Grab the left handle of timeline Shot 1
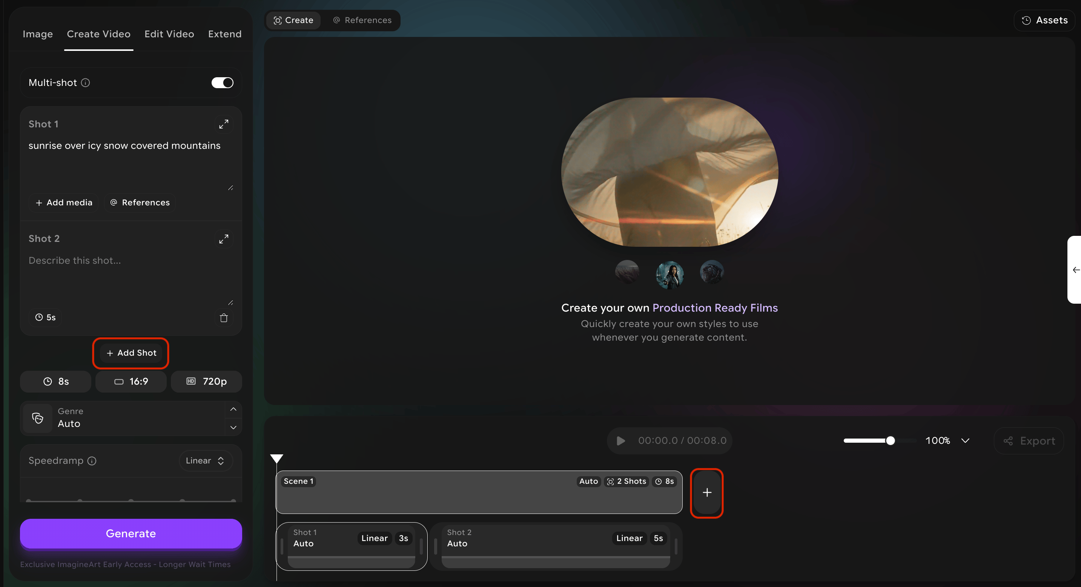1081x587 pixels. (282, 546)
